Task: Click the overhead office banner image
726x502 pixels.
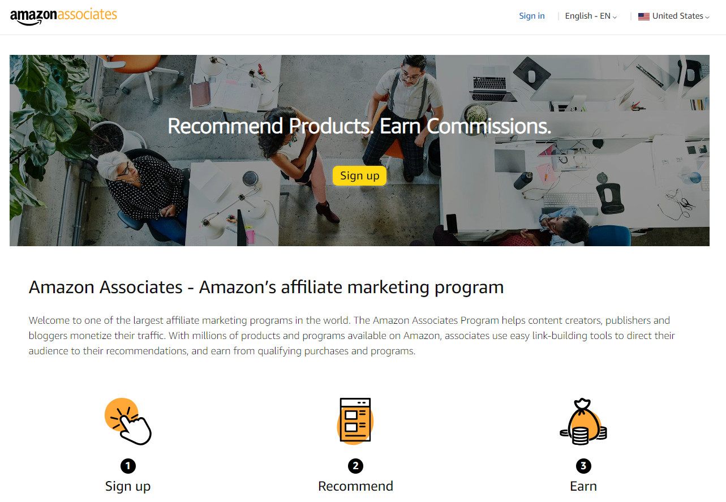Action: (x=359, y=151)
